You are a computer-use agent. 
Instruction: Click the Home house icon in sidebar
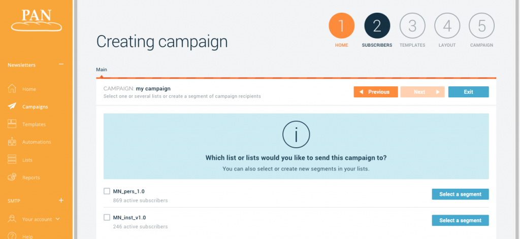pos(12,89)
